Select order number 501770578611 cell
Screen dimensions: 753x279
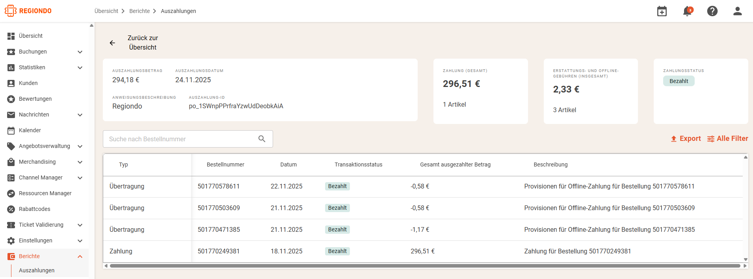[x=219, y=186]
